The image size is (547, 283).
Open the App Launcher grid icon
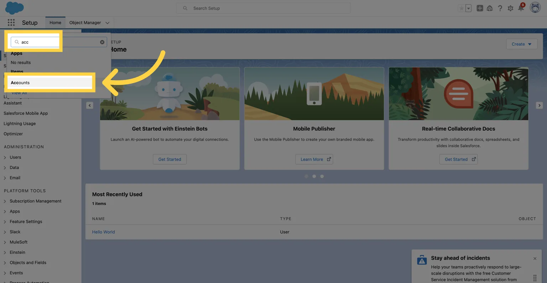pyautogui.click(x=11, y=22)
